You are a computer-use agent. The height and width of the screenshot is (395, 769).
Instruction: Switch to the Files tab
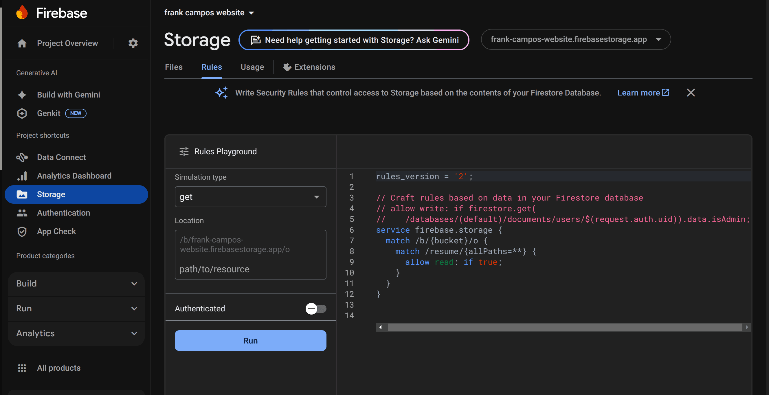tap(174, 67)
